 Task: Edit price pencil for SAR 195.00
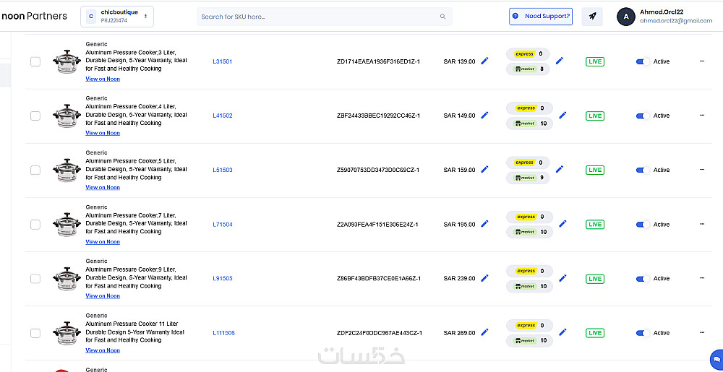click(x=484, y=224)
